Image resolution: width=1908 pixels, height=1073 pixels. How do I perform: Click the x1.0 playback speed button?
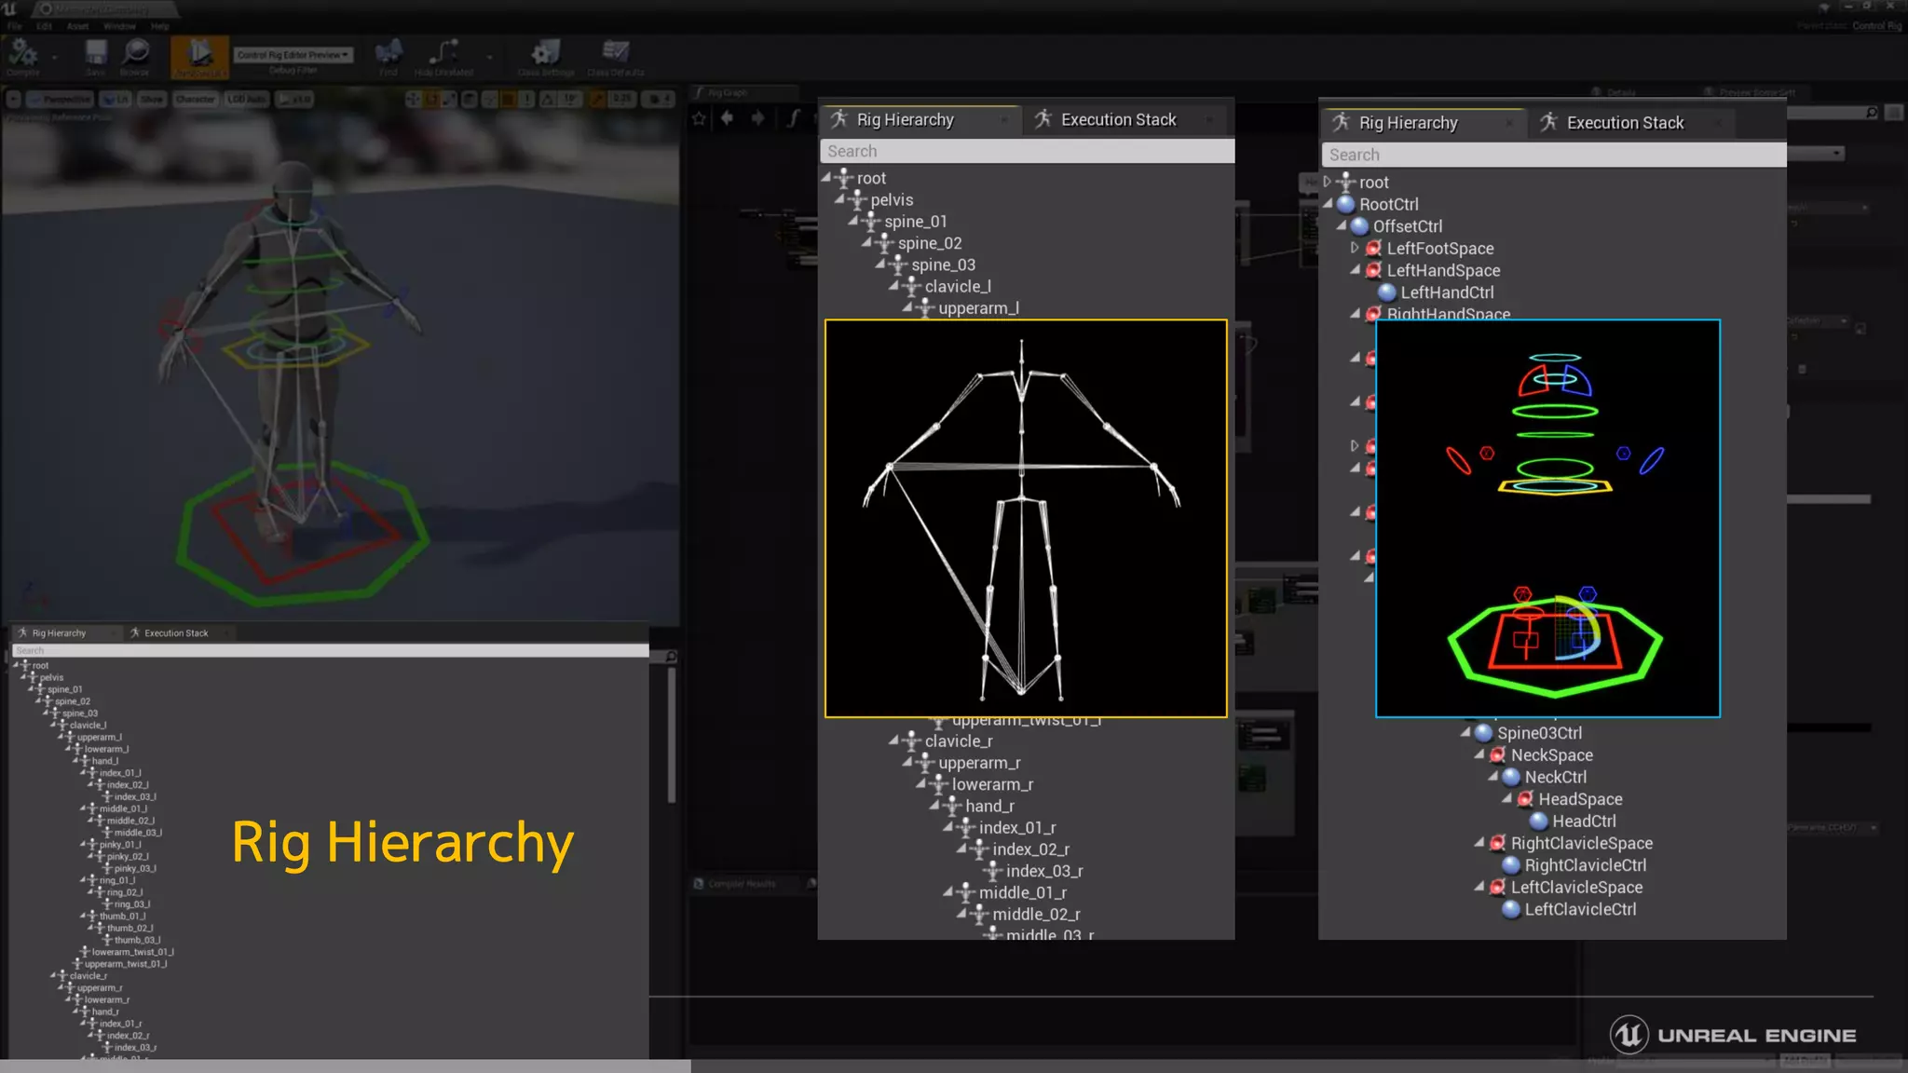tap(295, 99)
